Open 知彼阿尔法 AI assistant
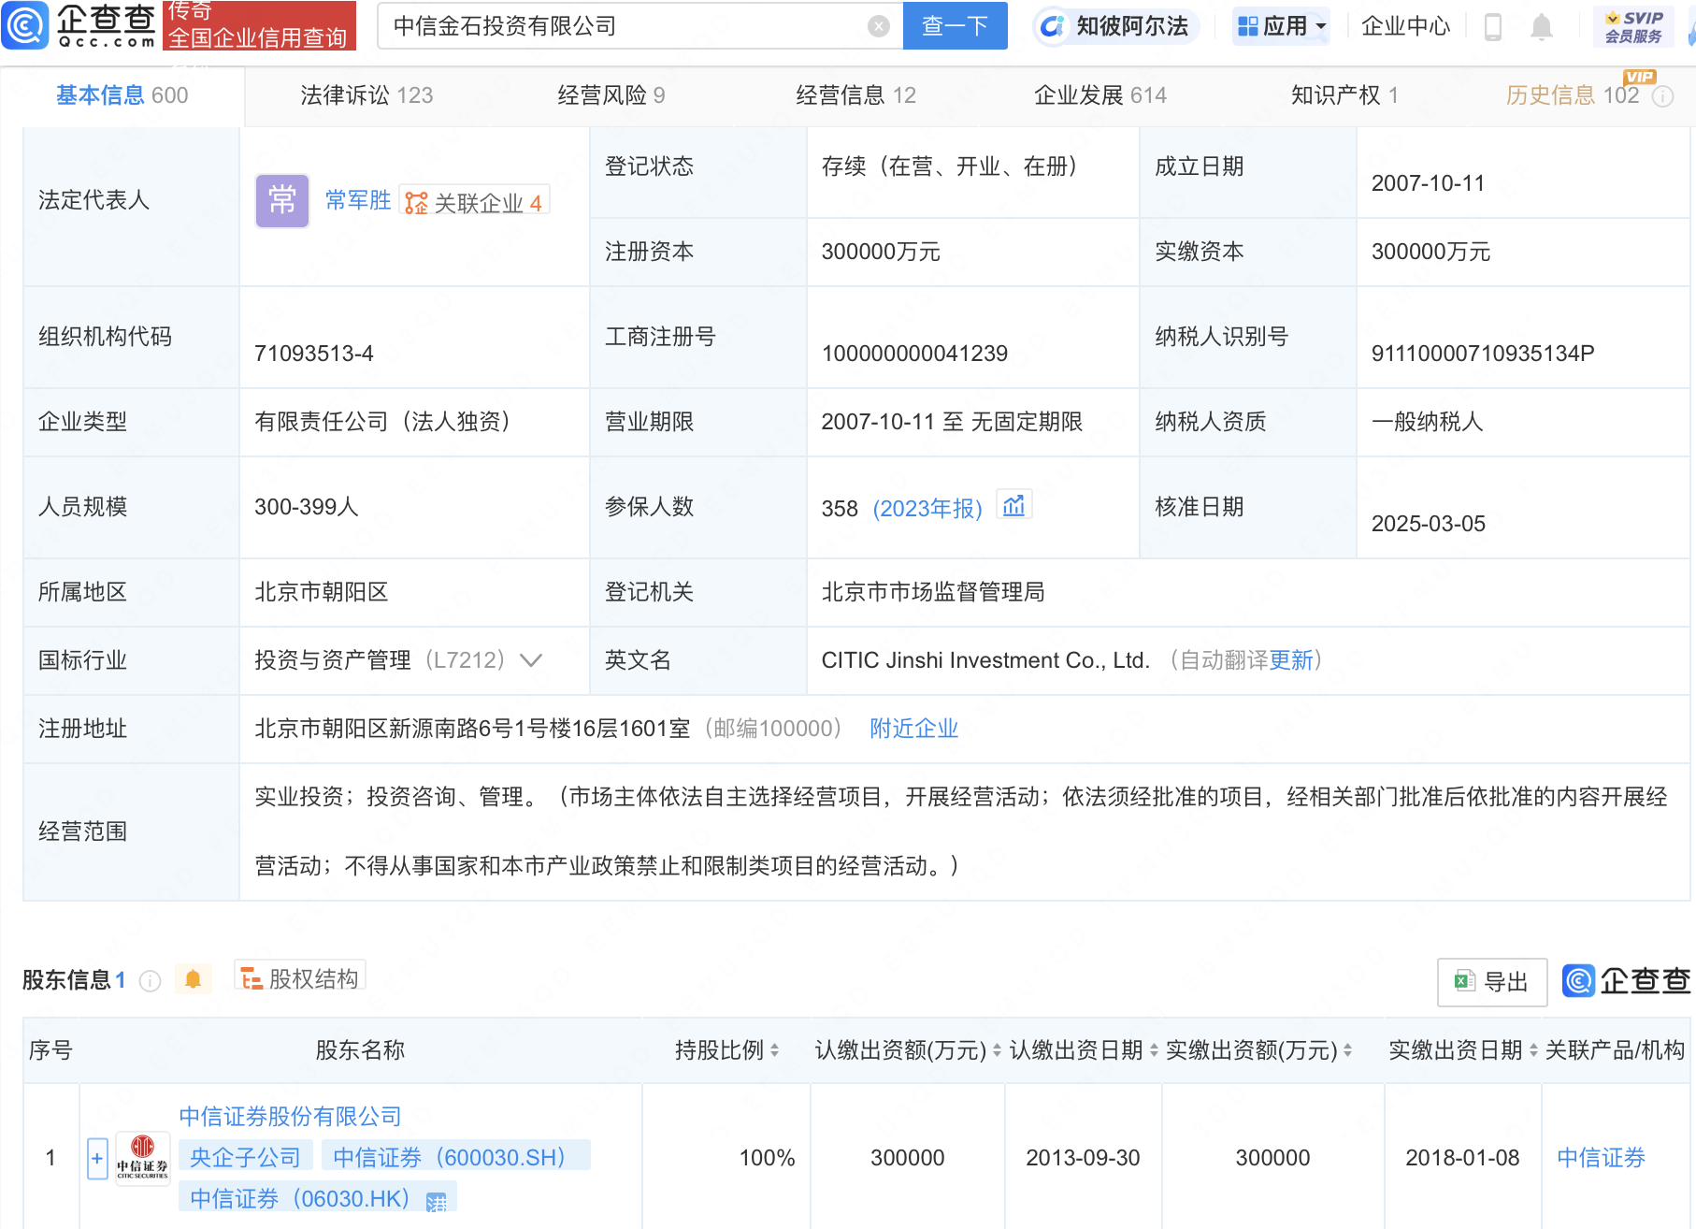This screenshot has height=1229, width=1696. coord(1115,26)
